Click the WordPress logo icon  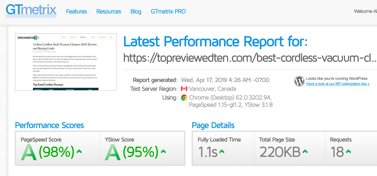(299, 81)
